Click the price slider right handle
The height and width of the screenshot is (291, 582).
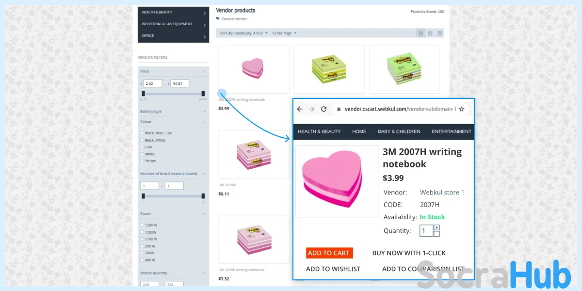pyautogui.click(x=203, y=94)
